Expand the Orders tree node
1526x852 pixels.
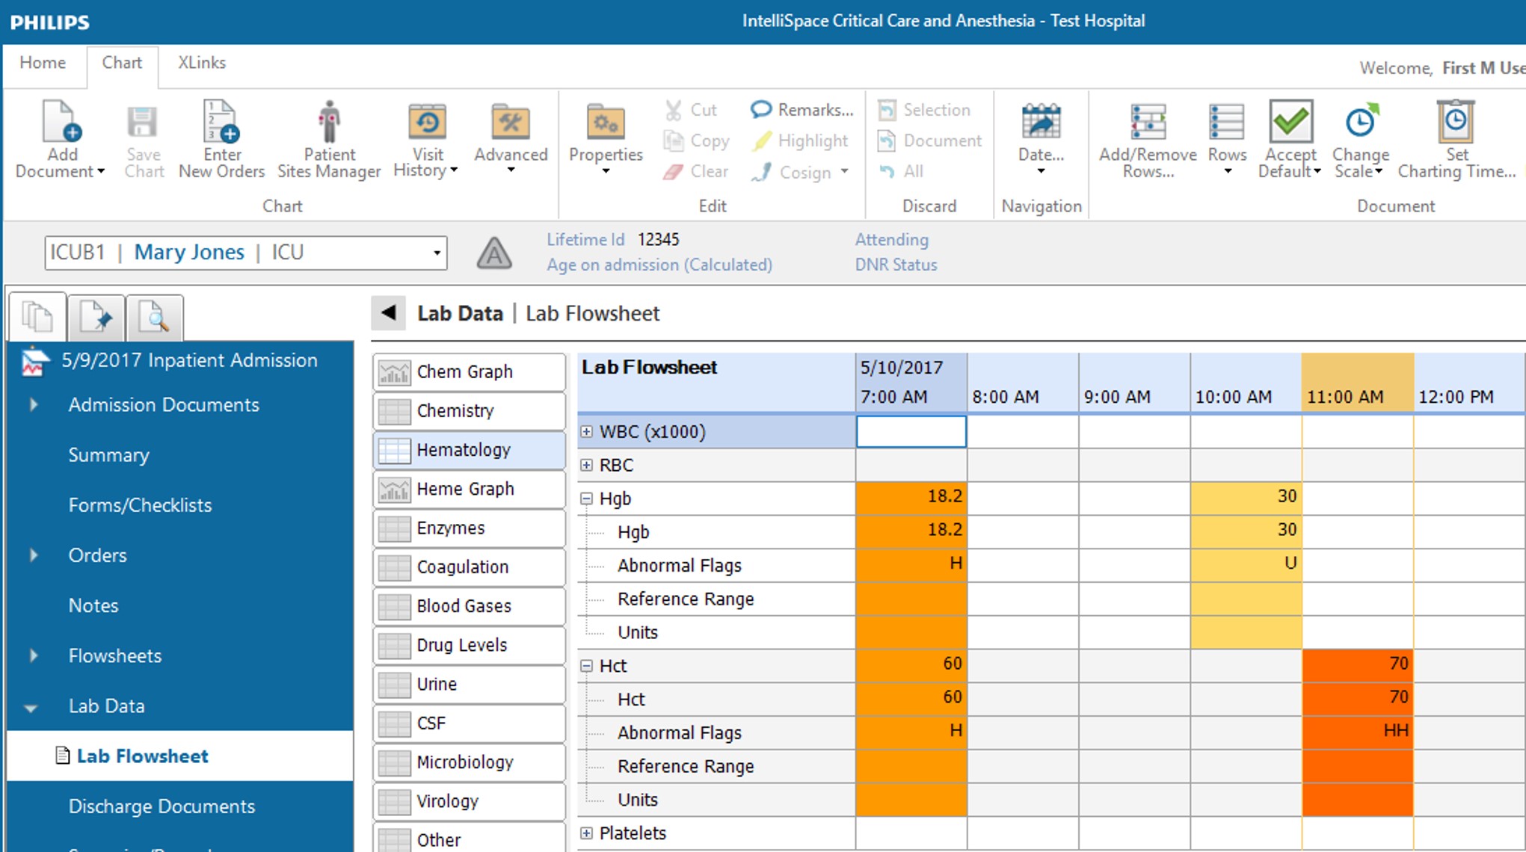point(34,555)
